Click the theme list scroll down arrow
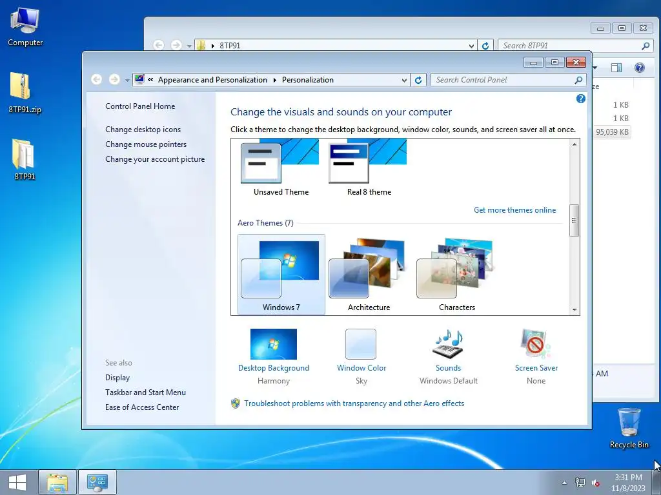Viewport: 661px width, 495px height. 574,309
